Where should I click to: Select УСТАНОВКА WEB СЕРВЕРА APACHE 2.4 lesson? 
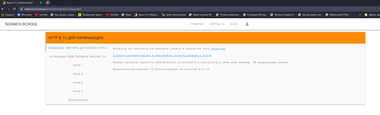pos(78,57)
